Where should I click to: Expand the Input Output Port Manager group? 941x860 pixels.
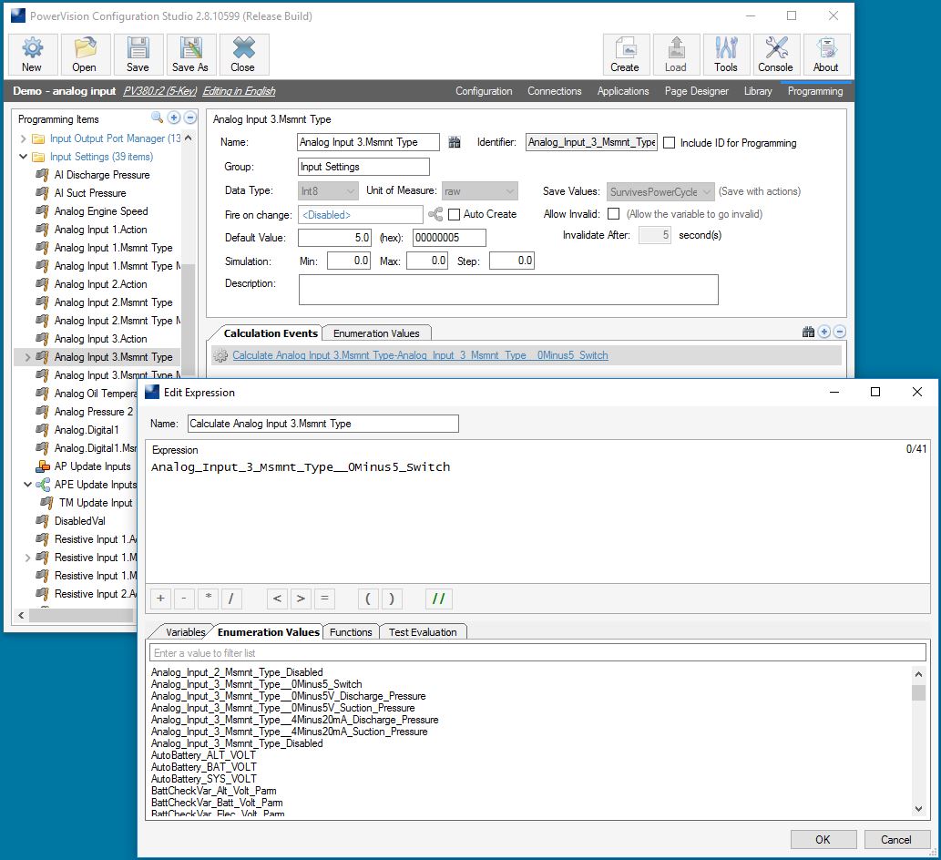pos(24,138)
